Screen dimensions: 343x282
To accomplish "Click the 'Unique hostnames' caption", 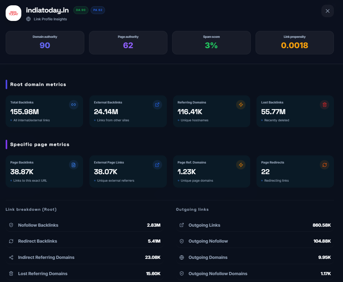I will (194, 120).
